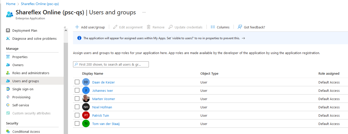This screenshot has width=348, height=134.
Task: Click the Shareflex Online (psc-qs) breadcrumb
Action: [x=40, y=4]
